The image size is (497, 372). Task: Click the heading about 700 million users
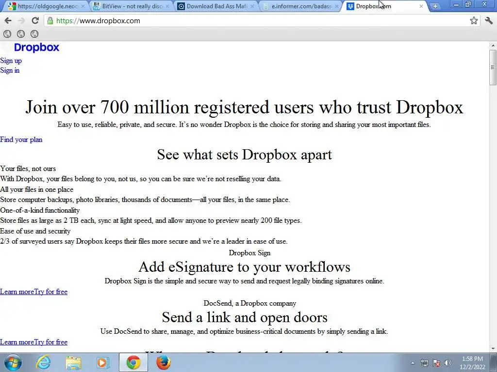(x=244, y=107)
